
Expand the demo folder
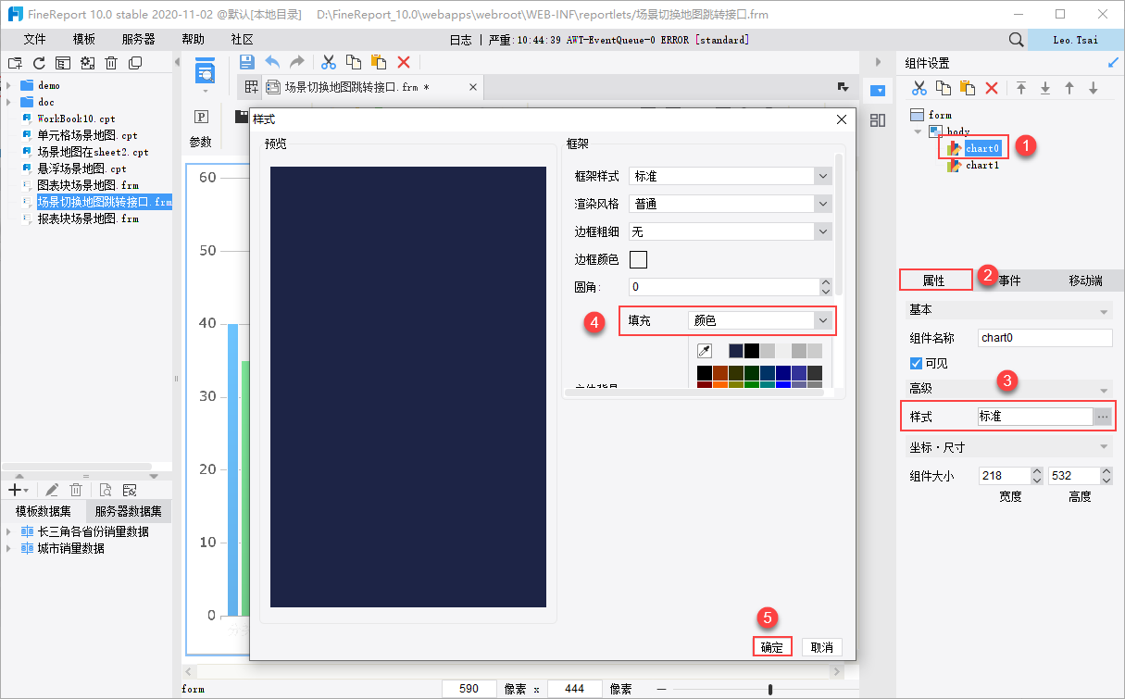pyautogui.click(x=8, y=85)
